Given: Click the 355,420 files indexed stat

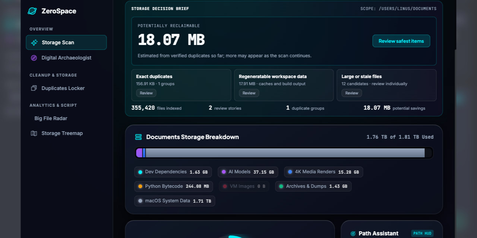Looking at the screenshot, I should coord(157,108).
